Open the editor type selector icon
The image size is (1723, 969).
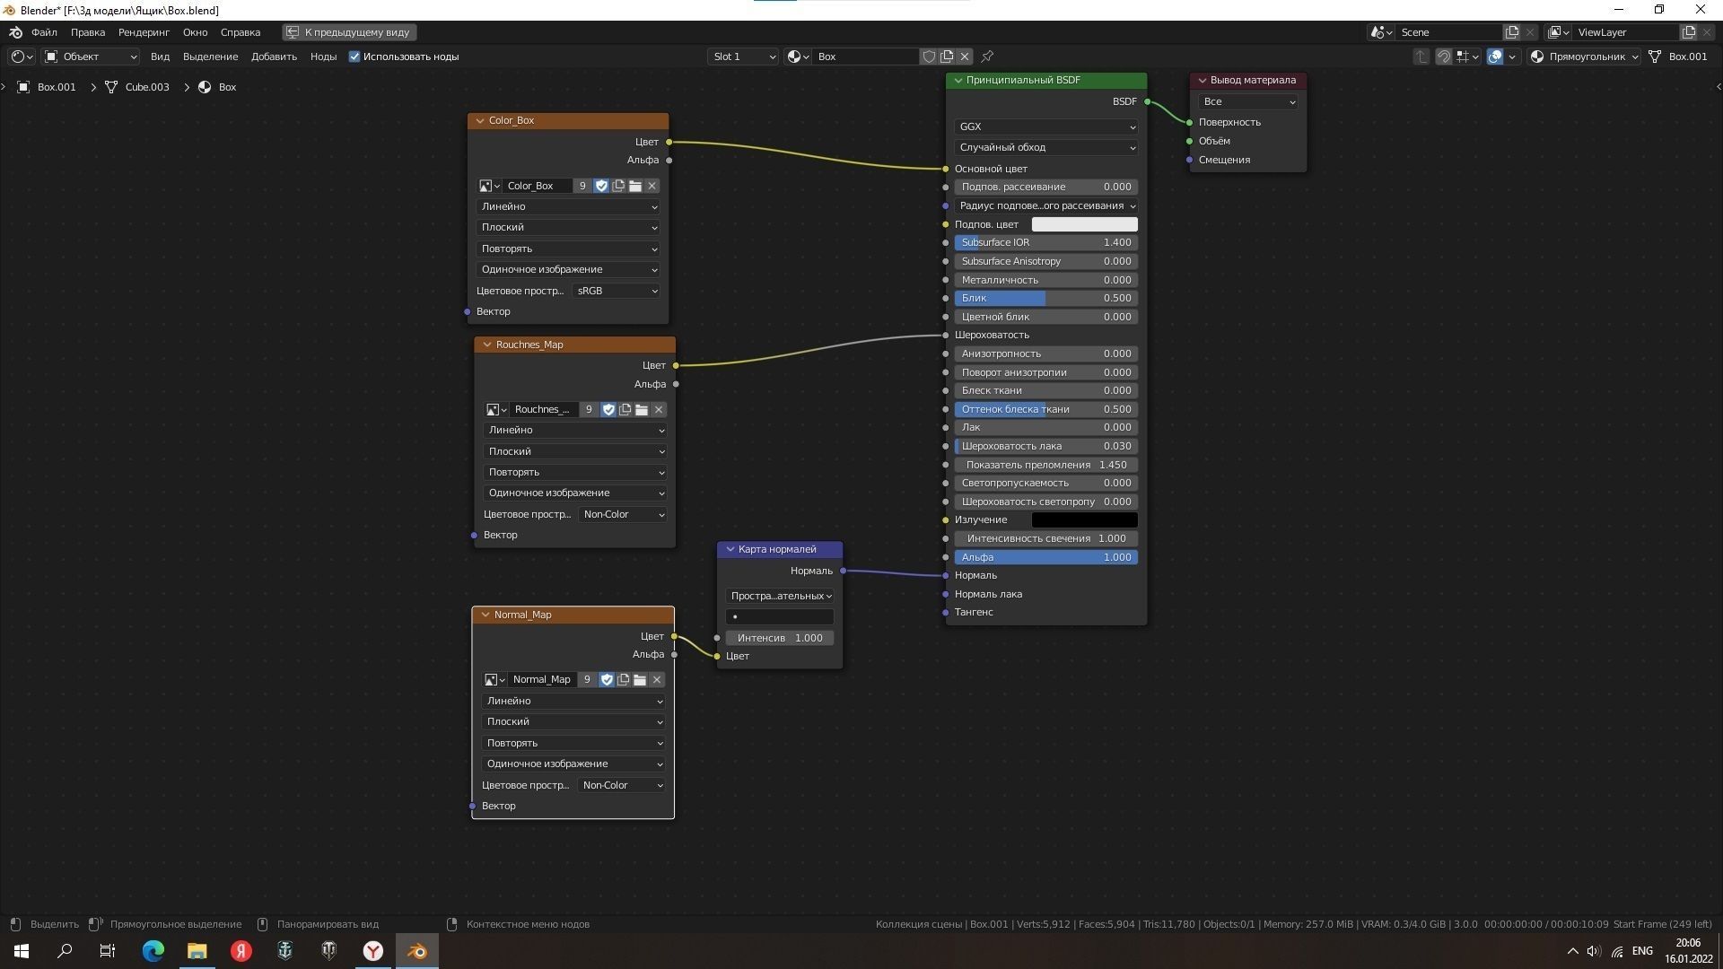[x=21, y=57]
